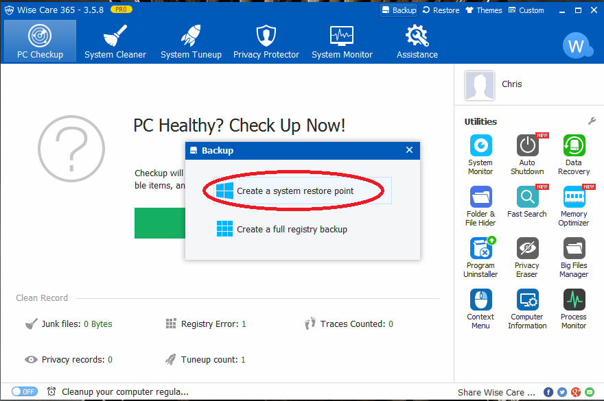604x401 pixels.
Task: Click Create a full registry backup
Action: point(292,229)
